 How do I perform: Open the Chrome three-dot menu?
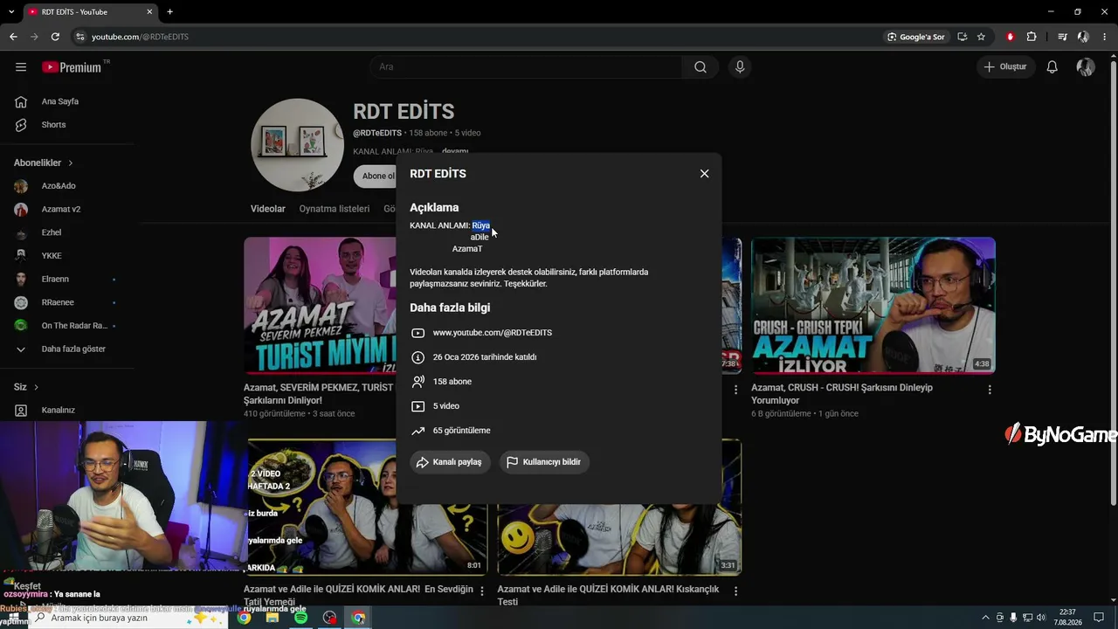1104,37
